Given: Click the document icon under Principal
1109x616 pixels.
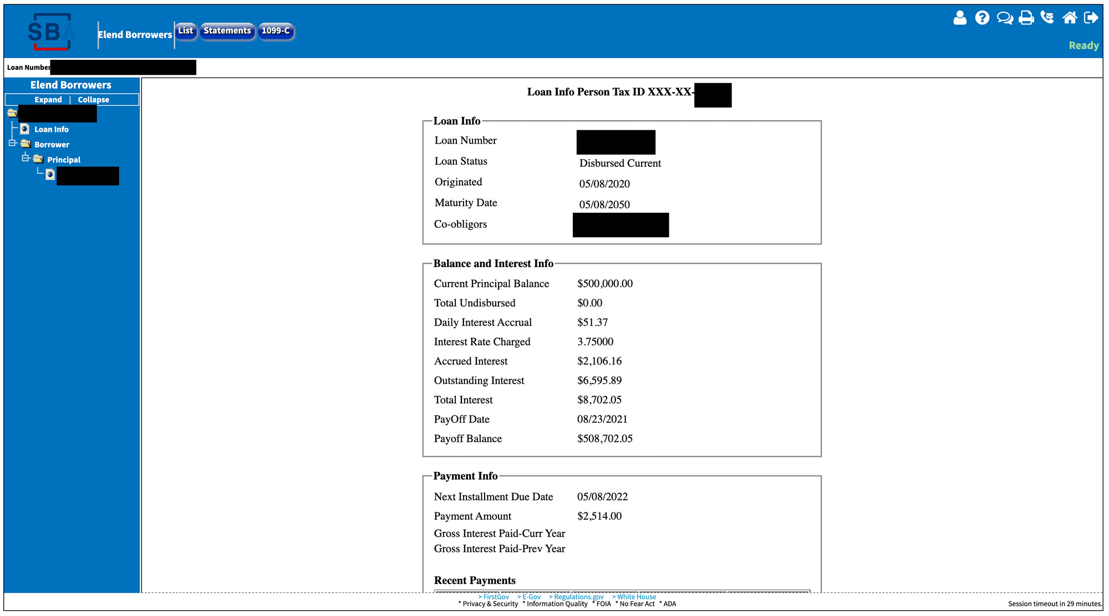Looking at the screenshot, I should pos(50,174).
